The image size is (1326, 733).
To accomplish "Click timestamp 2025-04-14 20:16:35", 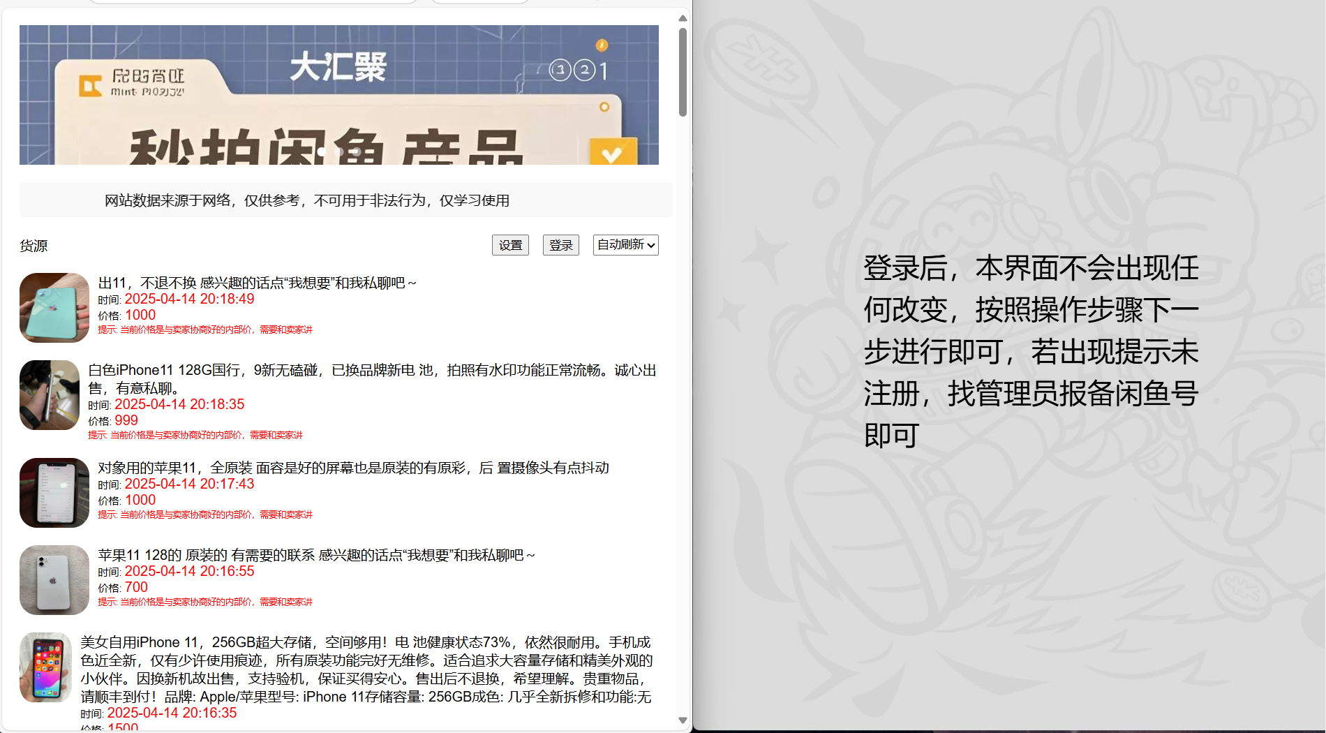I will tap(172, 713).
